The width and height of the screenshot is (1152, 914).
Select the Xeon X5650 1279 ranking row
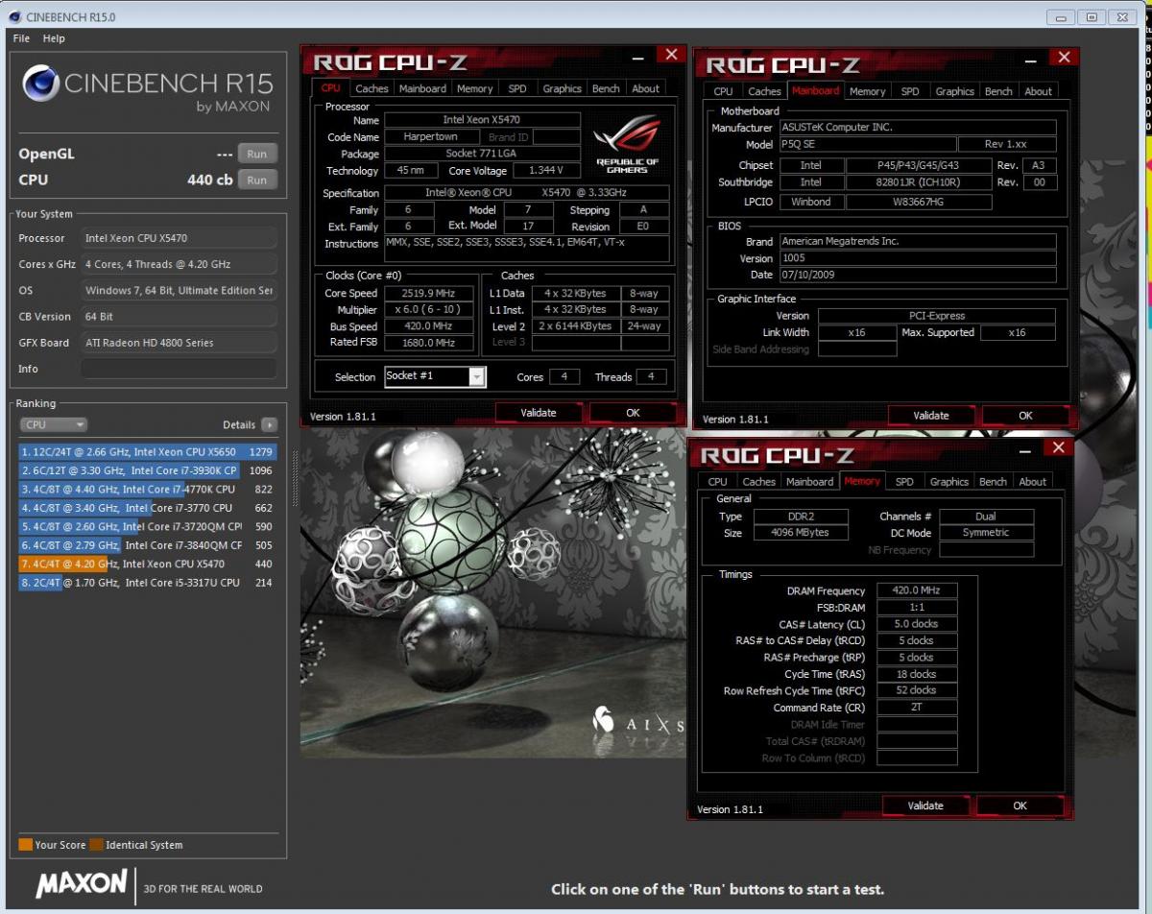147,451
